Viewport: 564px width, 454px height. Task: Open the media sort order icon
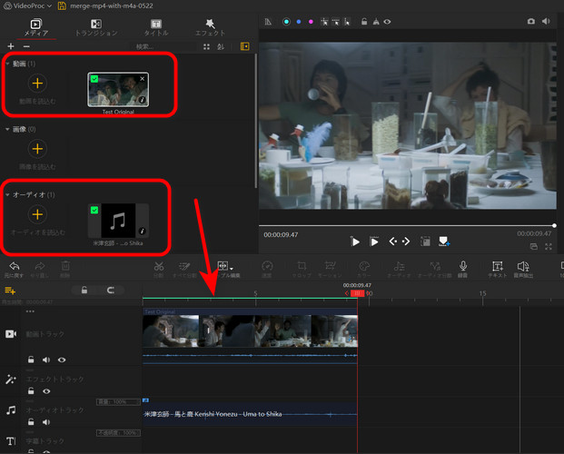[x=221, y=47]
